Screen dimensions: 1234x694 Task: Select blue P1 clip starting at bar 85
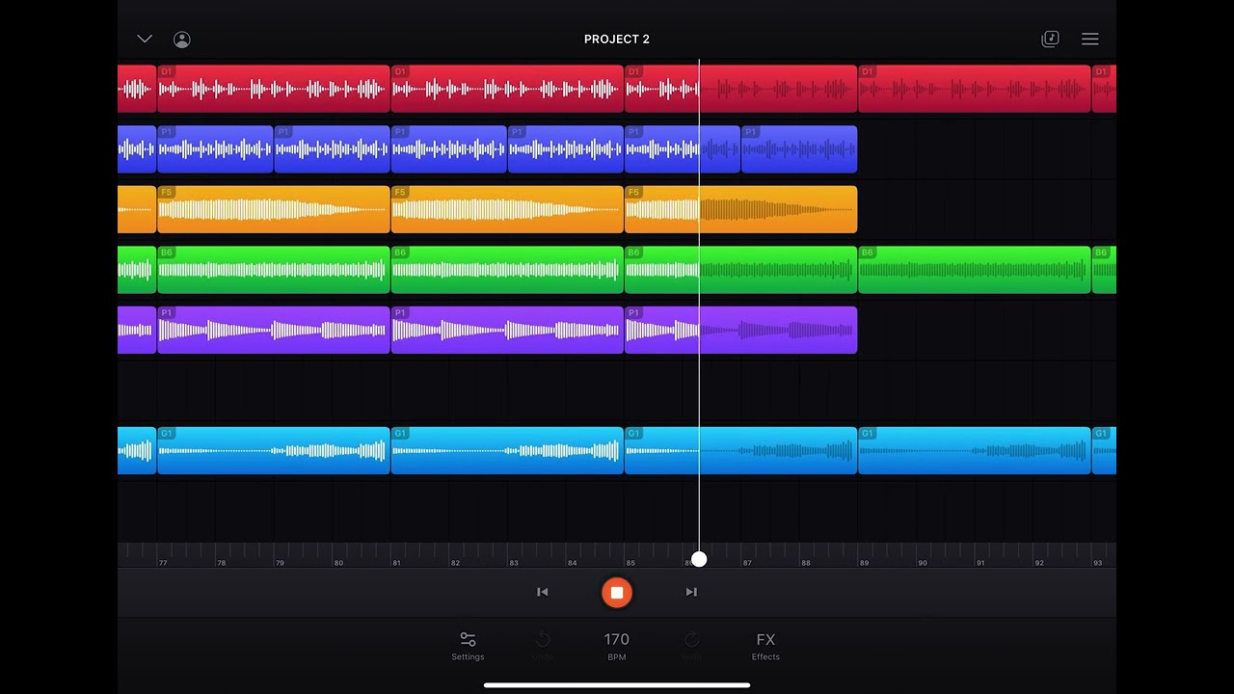point(683,149)
